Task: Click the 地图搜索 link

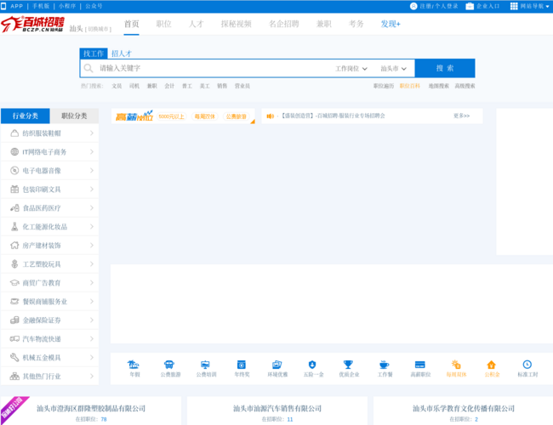Action: click(438, 86)
